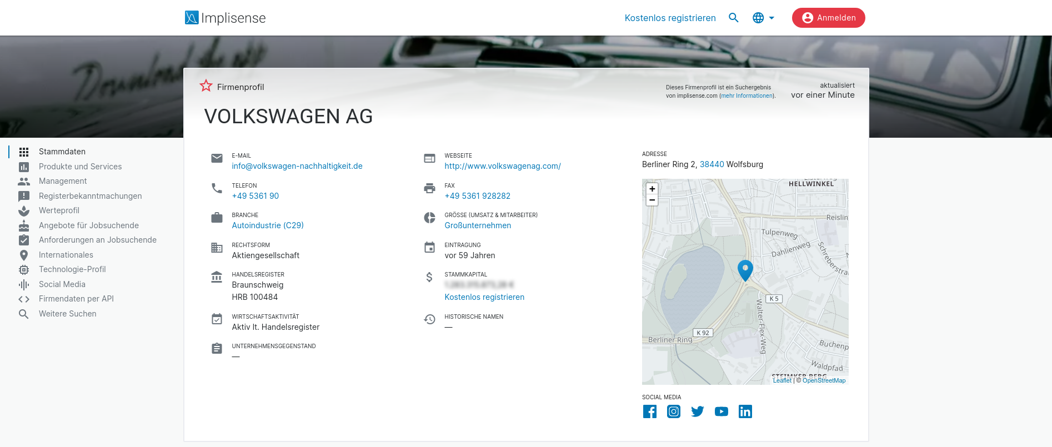Open Registerbekanntmachungen sidebar item

(90, 196)
